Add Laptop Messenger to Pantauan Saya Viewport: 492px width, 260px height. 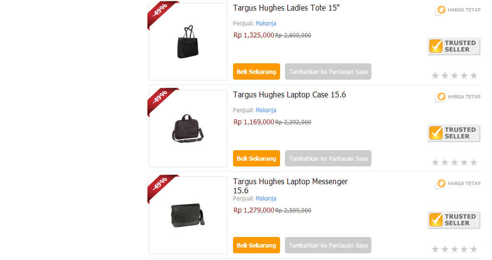(328, 245)
